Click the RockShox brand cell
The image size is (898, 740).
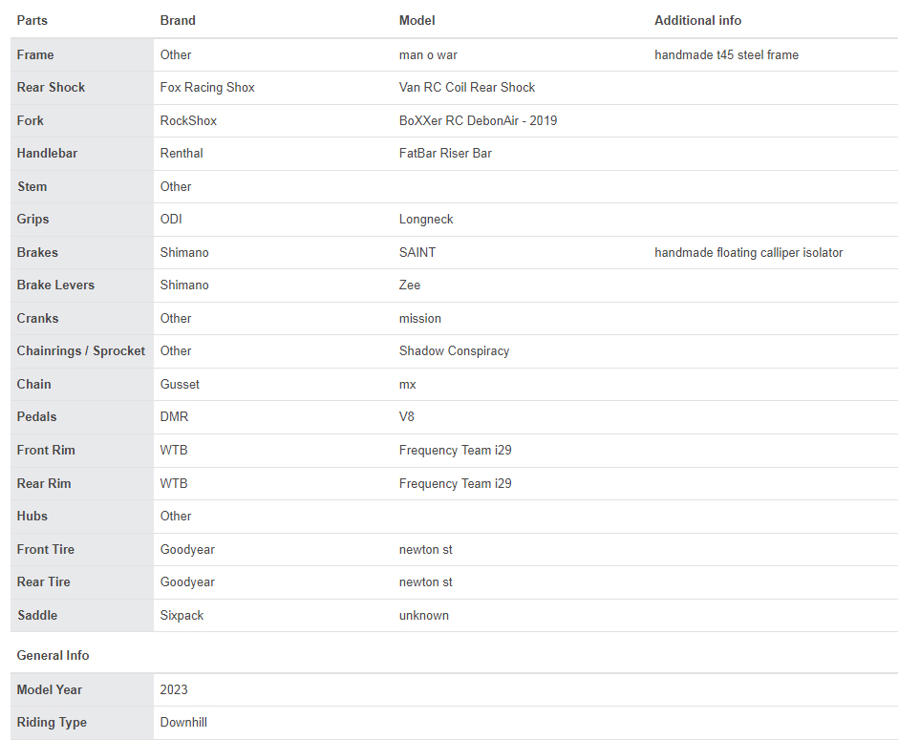[x=188, y=121]
